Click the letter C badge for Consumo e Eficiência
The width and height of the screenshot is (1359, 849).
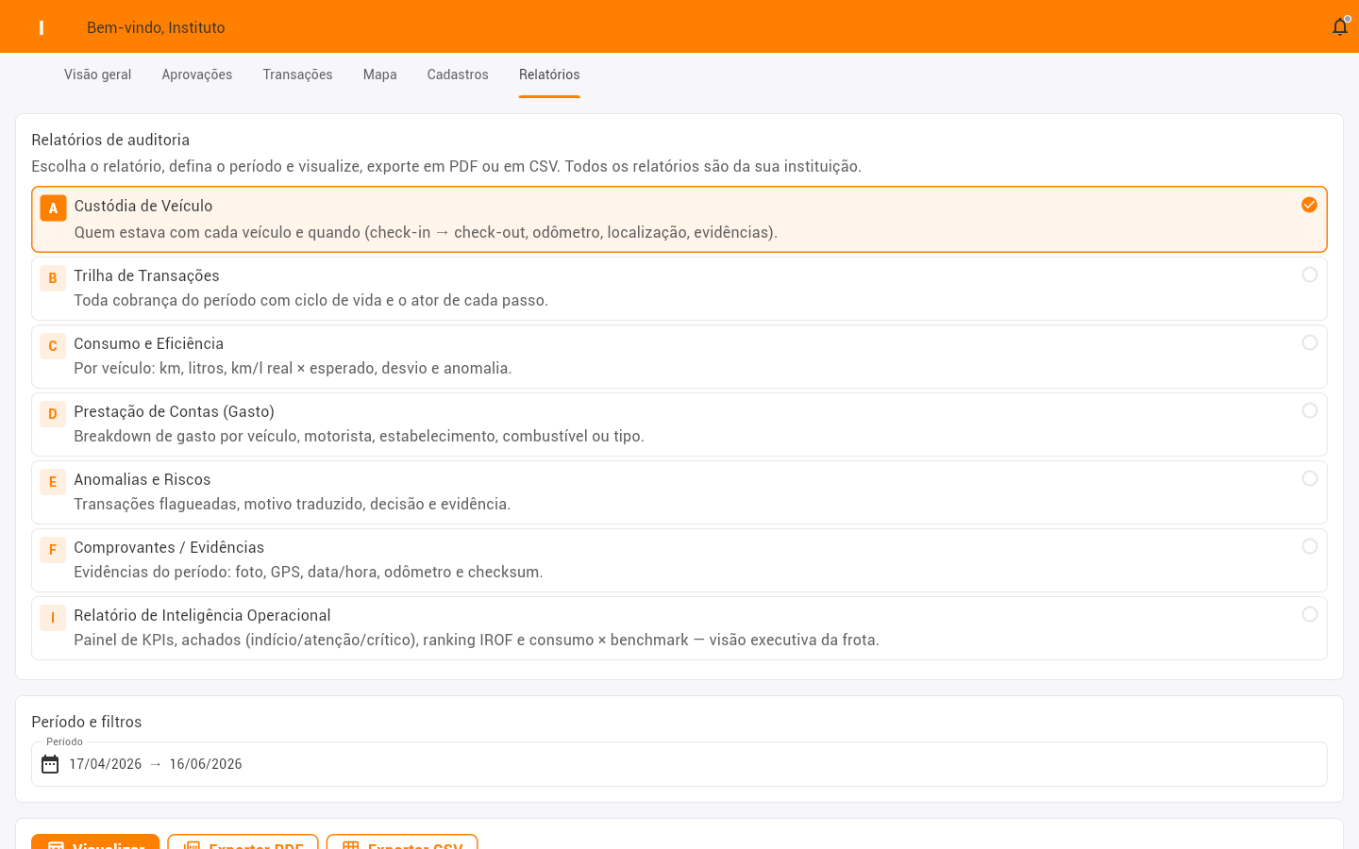[x=53, y=345]
